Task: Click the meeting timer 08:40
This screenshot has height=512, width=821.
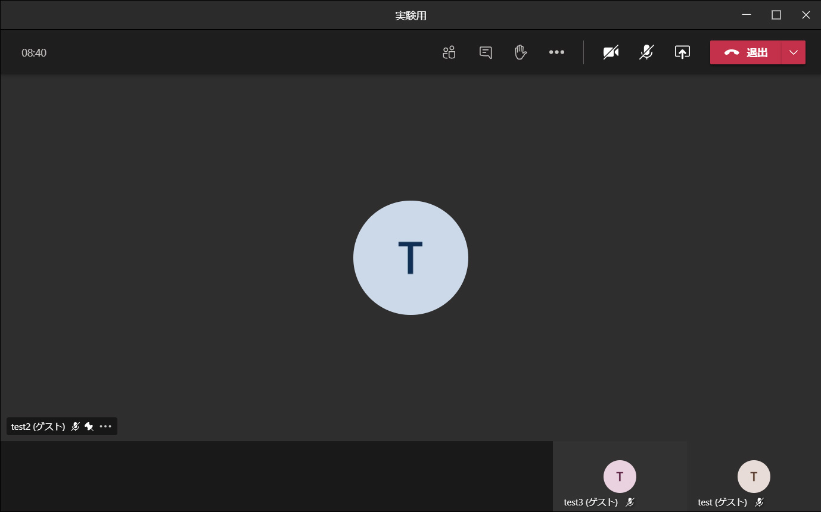Action: [34, 53]
